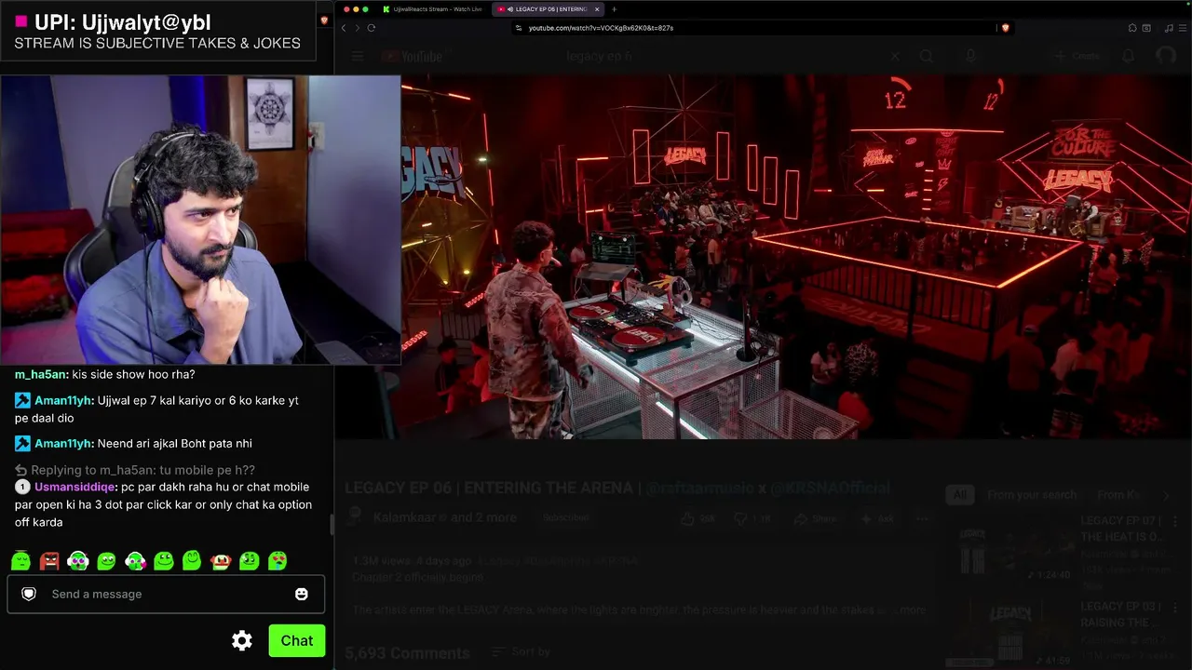This screenshot has height=670, width=1192.
Task: Start voice search with microphone
Action: (x=970, y=56)
